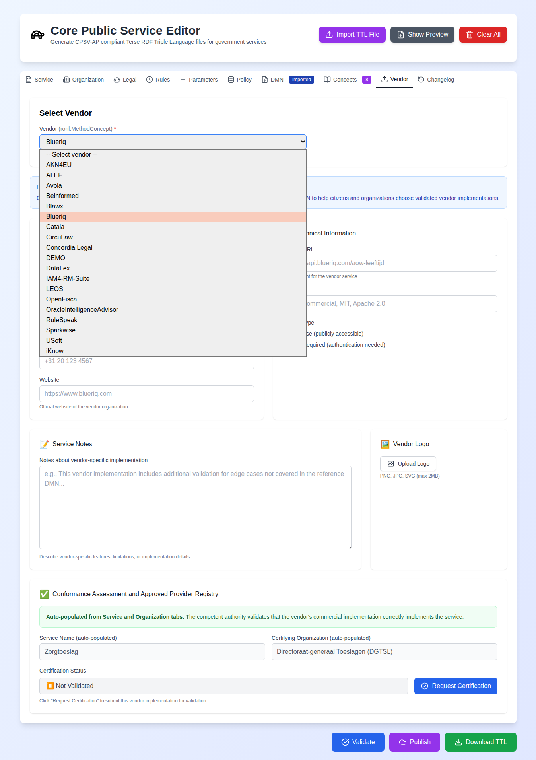Click the Show Preview button

tap(422, 35)
